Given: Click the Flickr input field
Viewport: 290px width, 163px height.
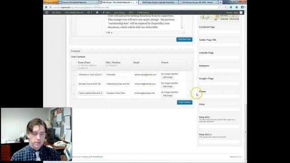Looking at the screenshot, I should pos(219,109).
